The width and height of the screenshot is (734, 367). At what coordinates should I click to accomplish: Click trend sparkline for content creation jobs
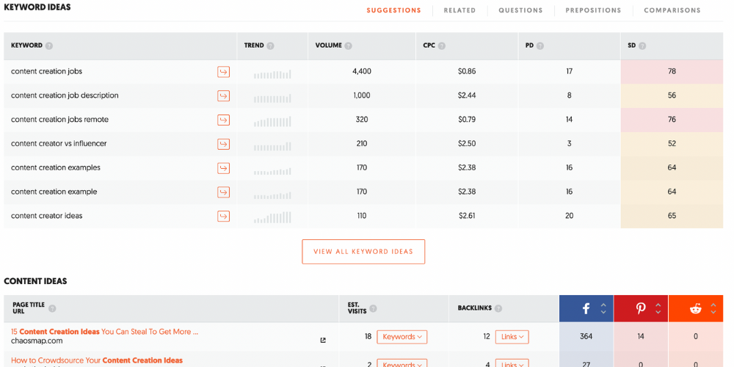272,74
